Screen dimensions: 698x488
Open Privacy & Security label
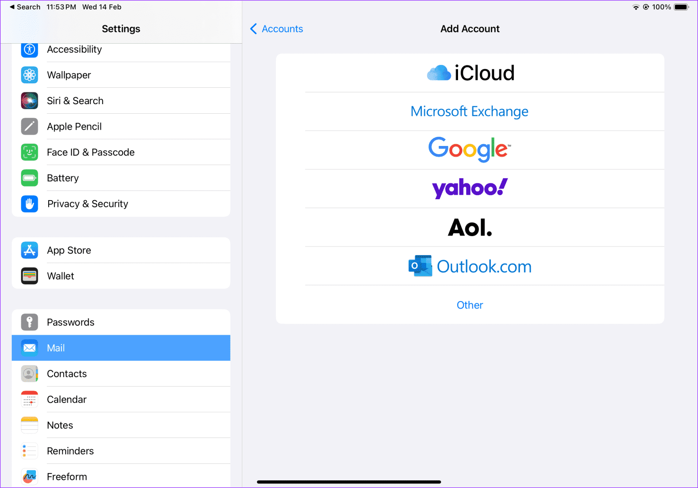coord(88,204)
